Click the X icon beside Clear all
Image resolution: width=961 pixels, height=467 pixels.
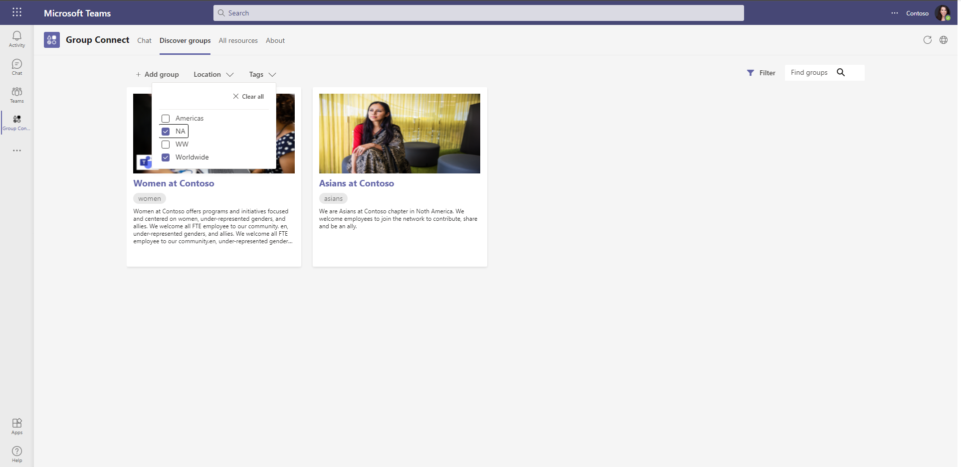(x=236, y=96)
